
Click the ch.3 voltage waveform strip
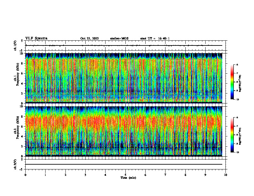click(125, 164)
